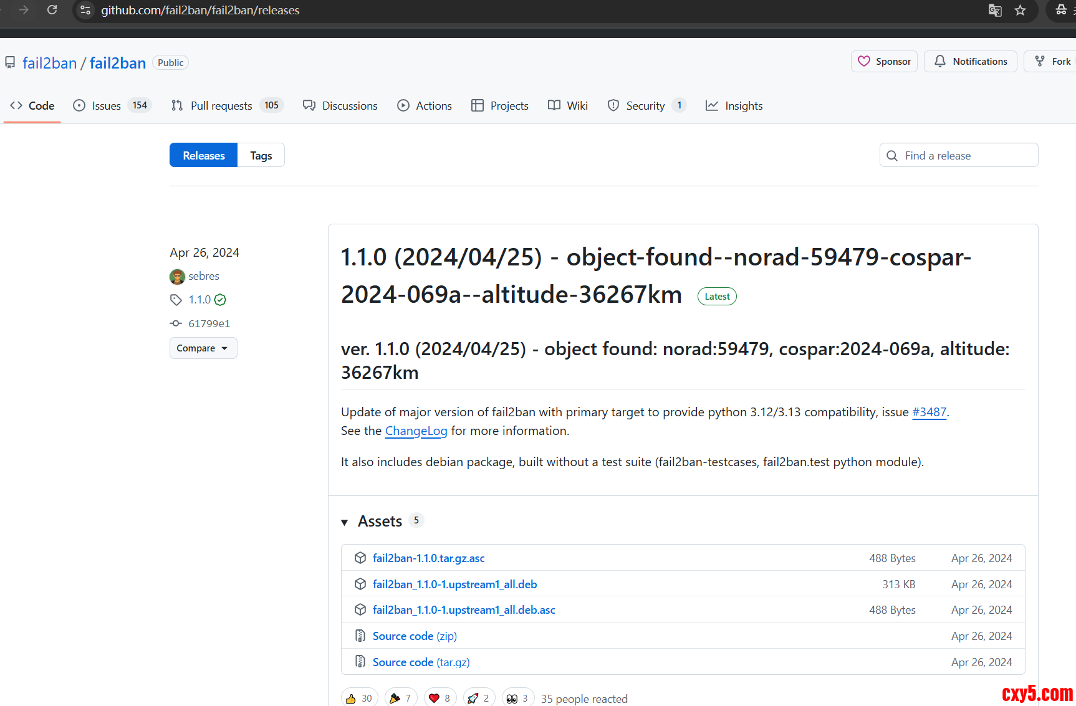1076x706 pixels.
Task: Click the verified tag checkmark icon
Action: pyautogui.click(x=220, y=300)
